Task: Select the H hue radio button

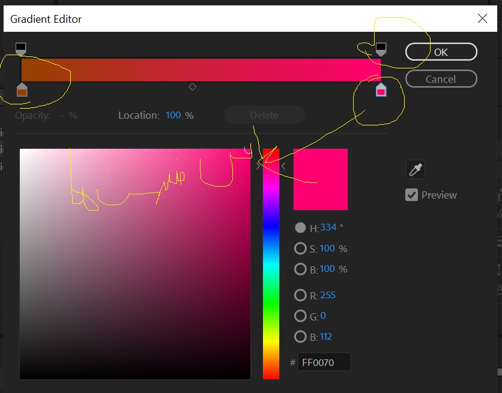Action: 300,228
